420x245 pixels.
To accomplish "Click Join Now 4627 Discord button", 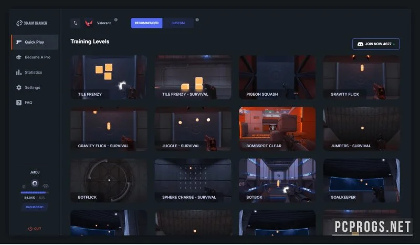I will [376, 44].
